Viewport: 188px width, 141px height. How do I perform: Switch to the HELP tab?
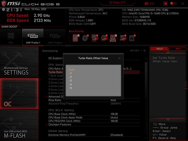[160, 49]
